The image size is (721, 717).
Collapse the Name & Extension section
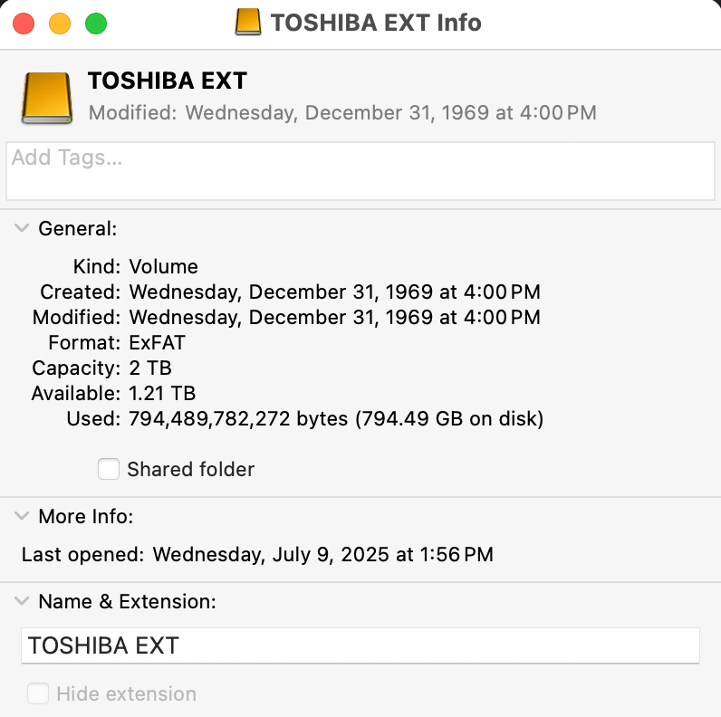coord(22,601)
